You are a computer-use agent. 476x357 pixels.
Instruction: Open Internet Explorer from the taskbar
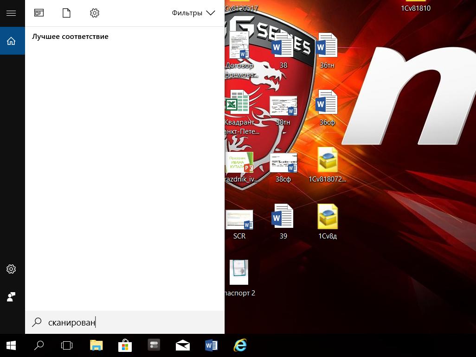(240, 345)
